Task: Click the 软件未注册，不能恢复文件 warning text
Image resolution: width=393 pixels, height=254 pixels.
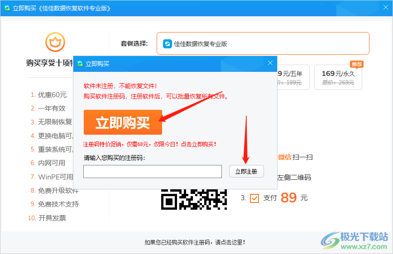Action: [120, 86]
